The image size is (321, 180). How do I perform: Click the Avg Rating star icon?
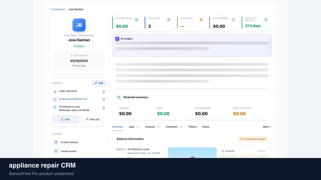[x=201, y=19]
